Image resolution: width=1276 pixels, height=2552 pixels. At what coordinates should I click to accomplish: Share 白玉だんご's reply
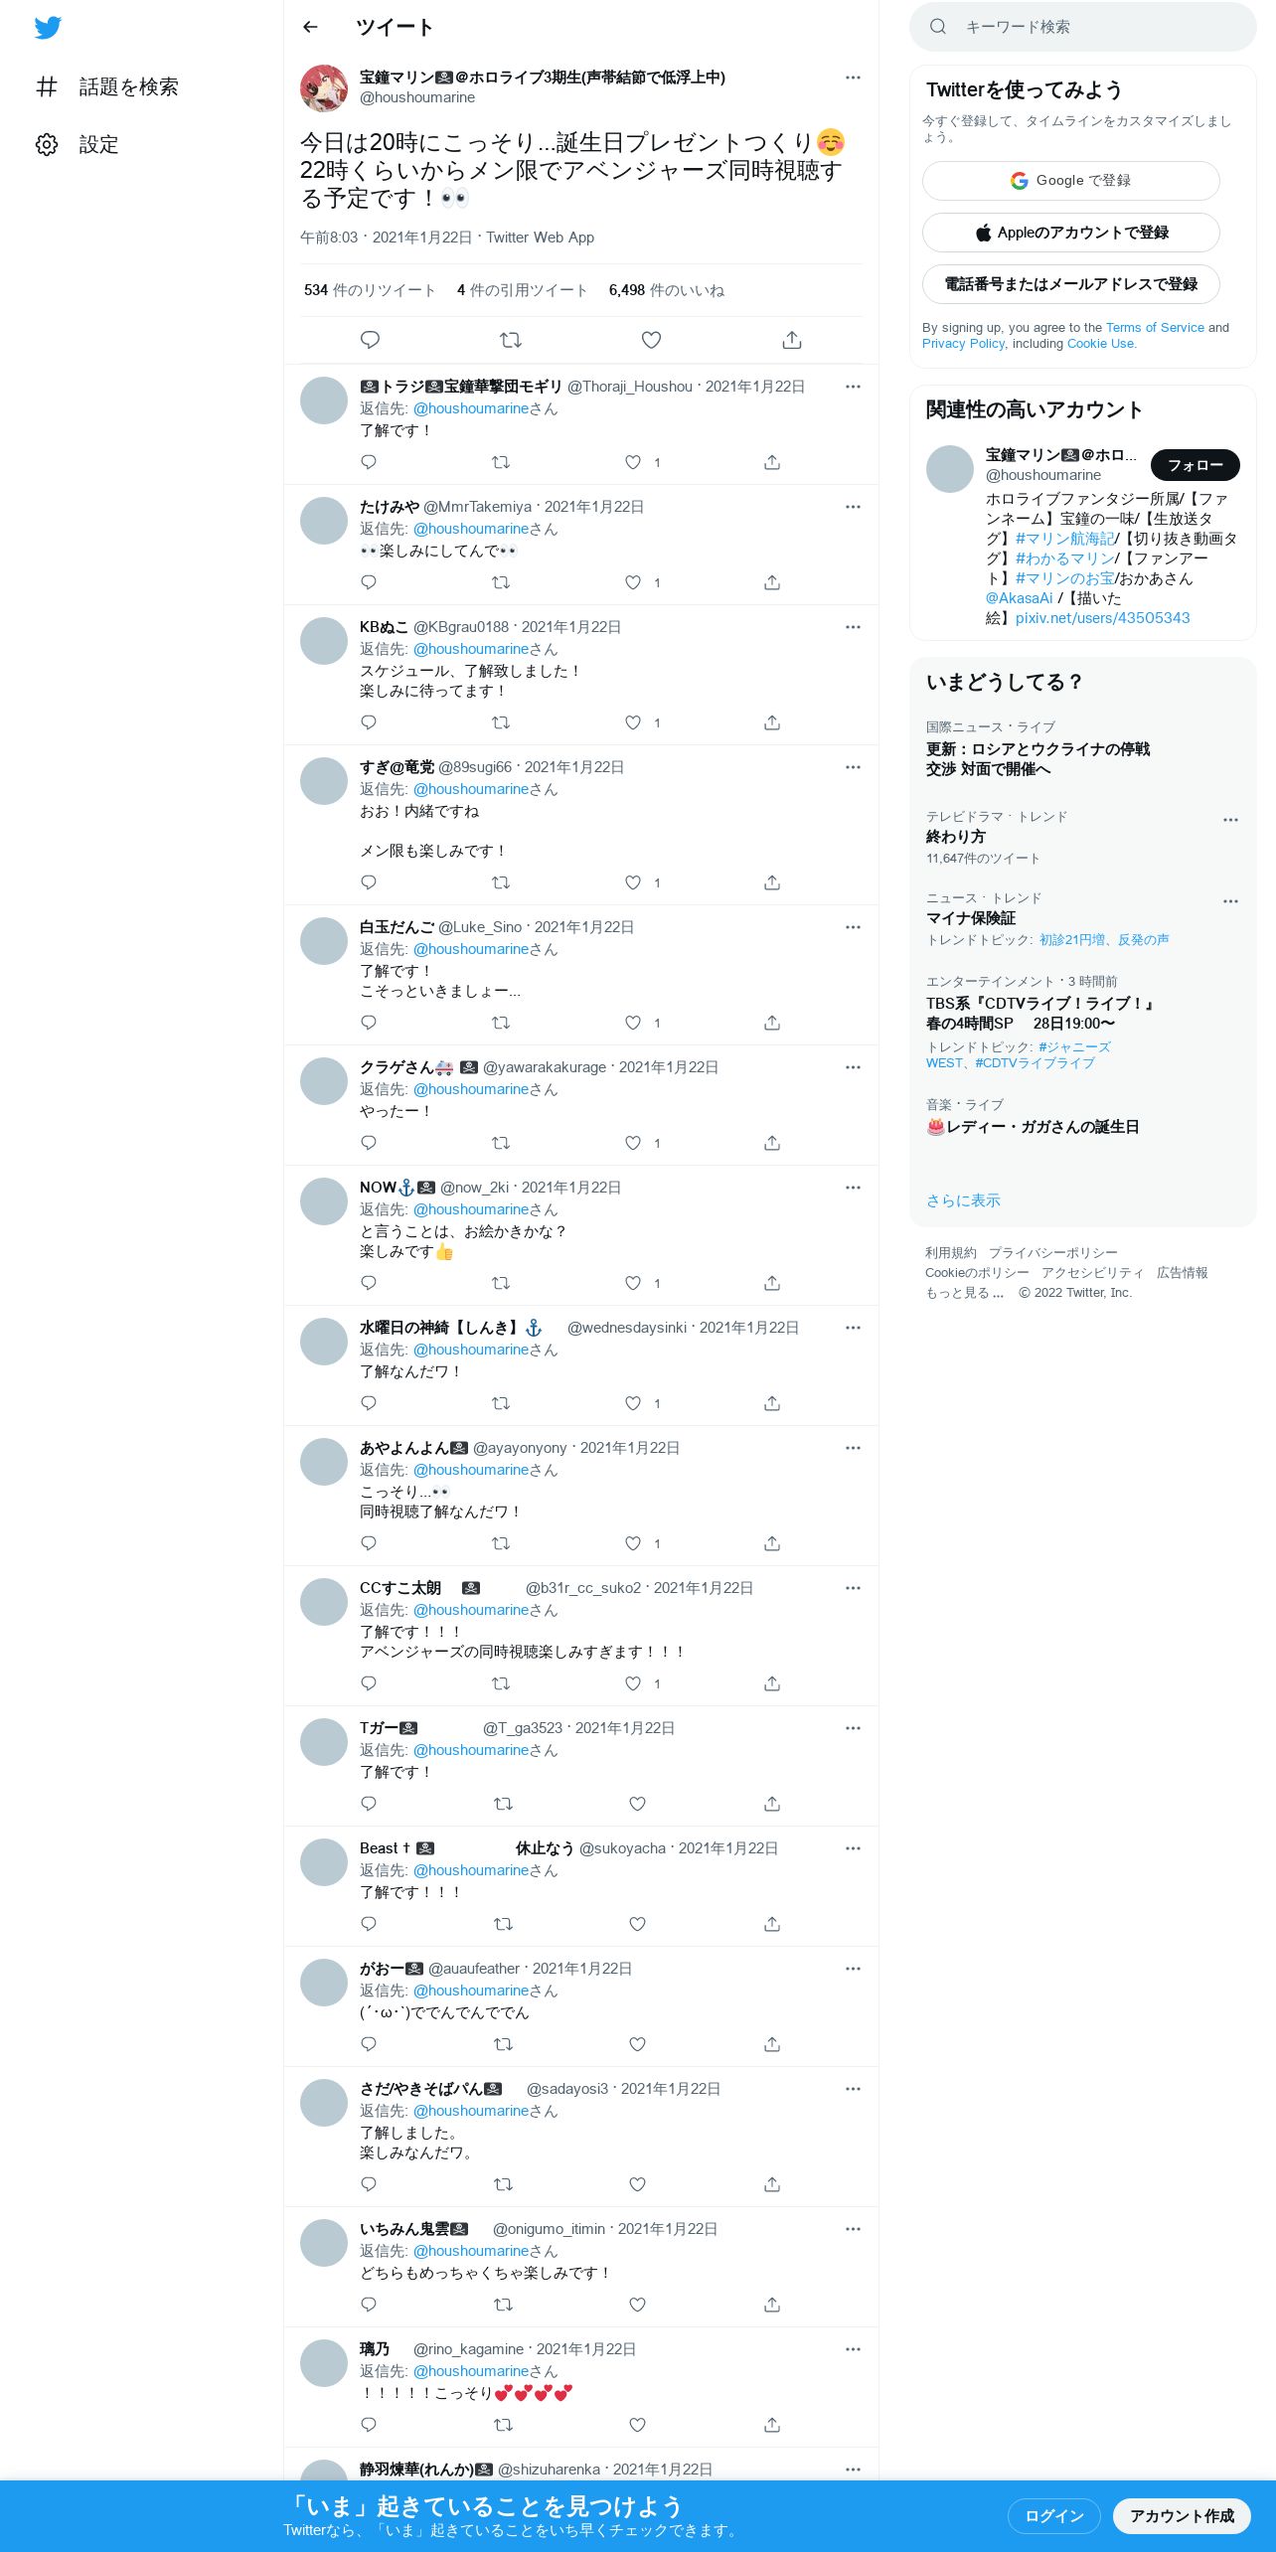(x=772, y=1023)
